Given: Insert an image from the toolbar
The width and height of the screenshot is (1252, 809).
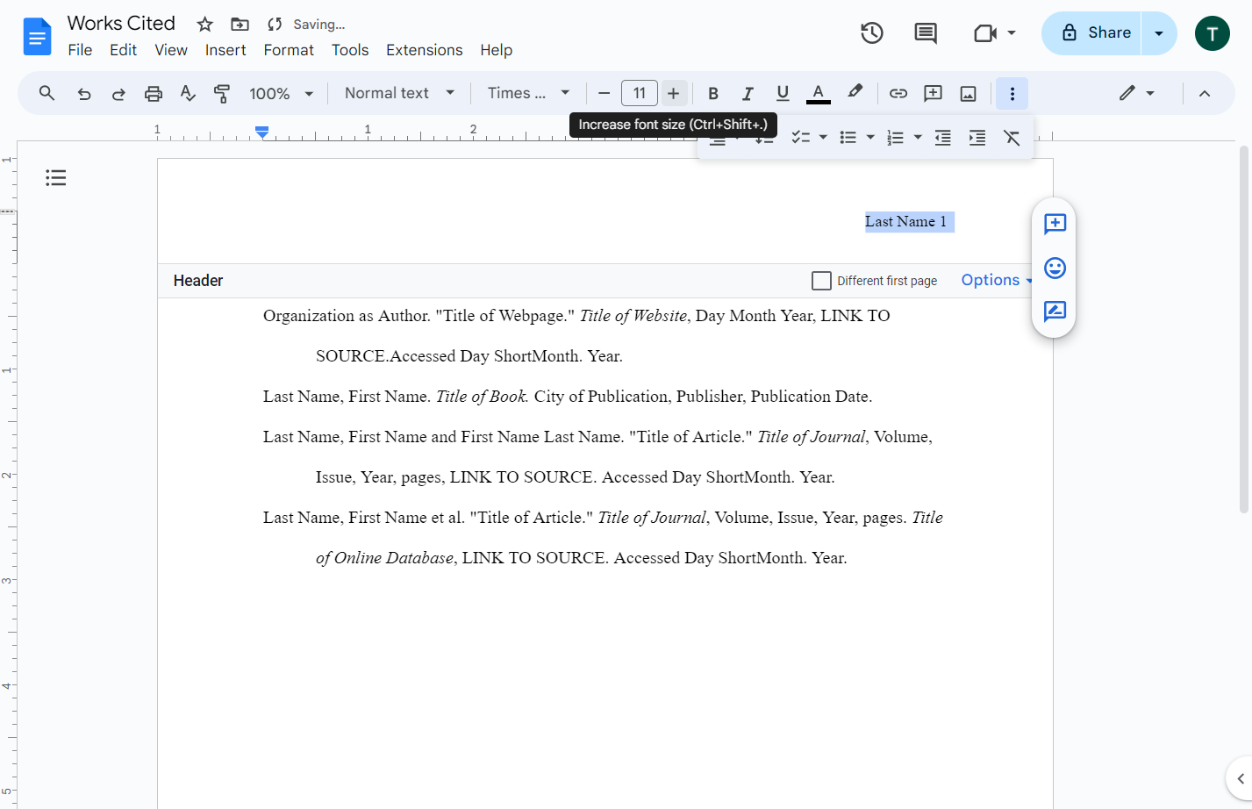Looking at the screenshot, I should (969, 93).
